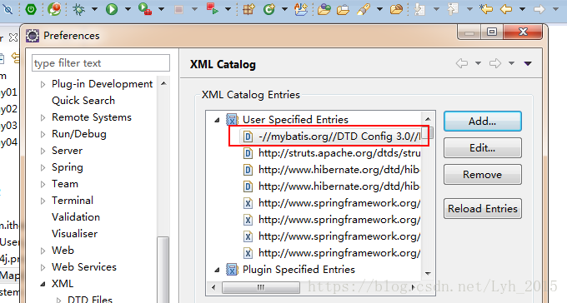Image resolution: width=567 pixels, height=303 pixels.
Task: Click the Forward arrow in main toolbar
Action: point(539,9)
